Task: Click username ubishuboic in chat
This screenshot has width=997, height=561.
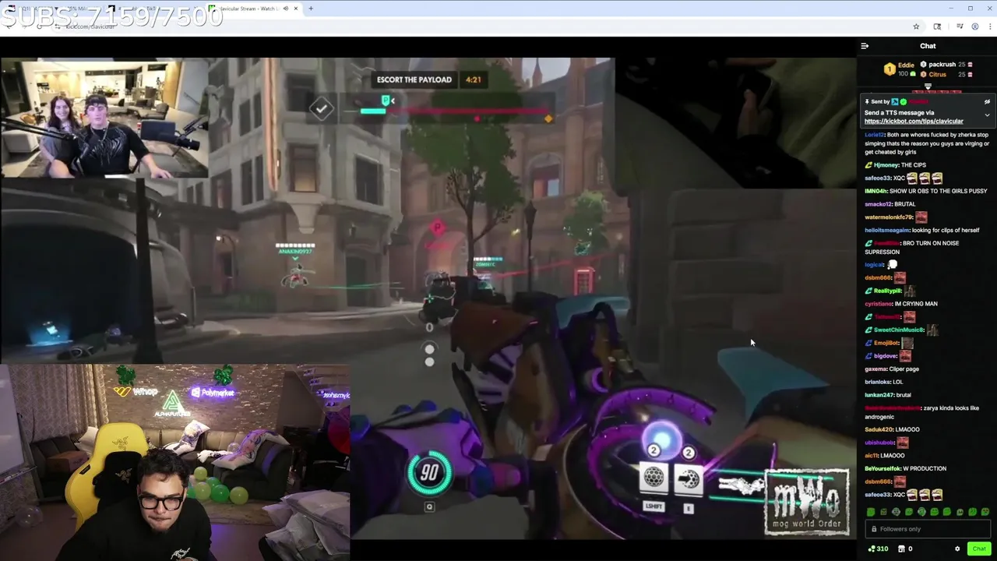Action: pyautogui.click(x=879, y=443)
